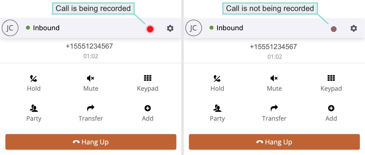The image size is (365, 155).
Task: Open settings gear in right panel
Action: click(354, 28)
